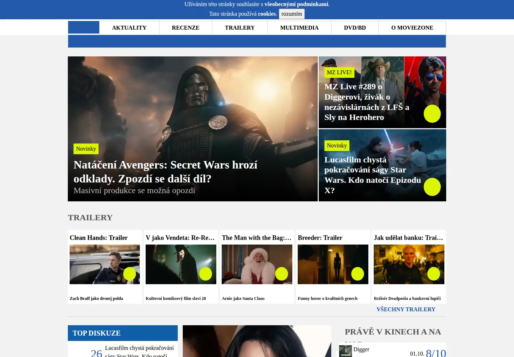Open Jak udělat banku trailer title
Viewport: 514px width, 357px height.
pyautogui.click(x=408, y=238)
